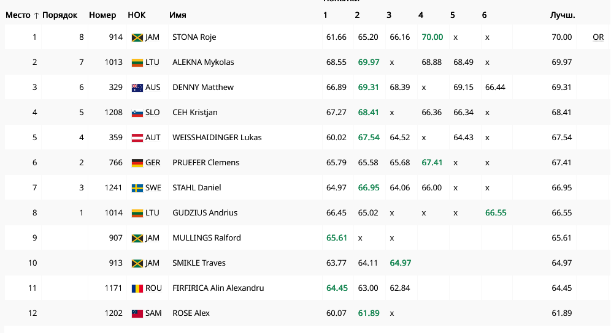This screenshot has width=611, height=333.
Task: Click Lithuania flag next to ALEKNA Mykolas
Action: tap(137, 62)
